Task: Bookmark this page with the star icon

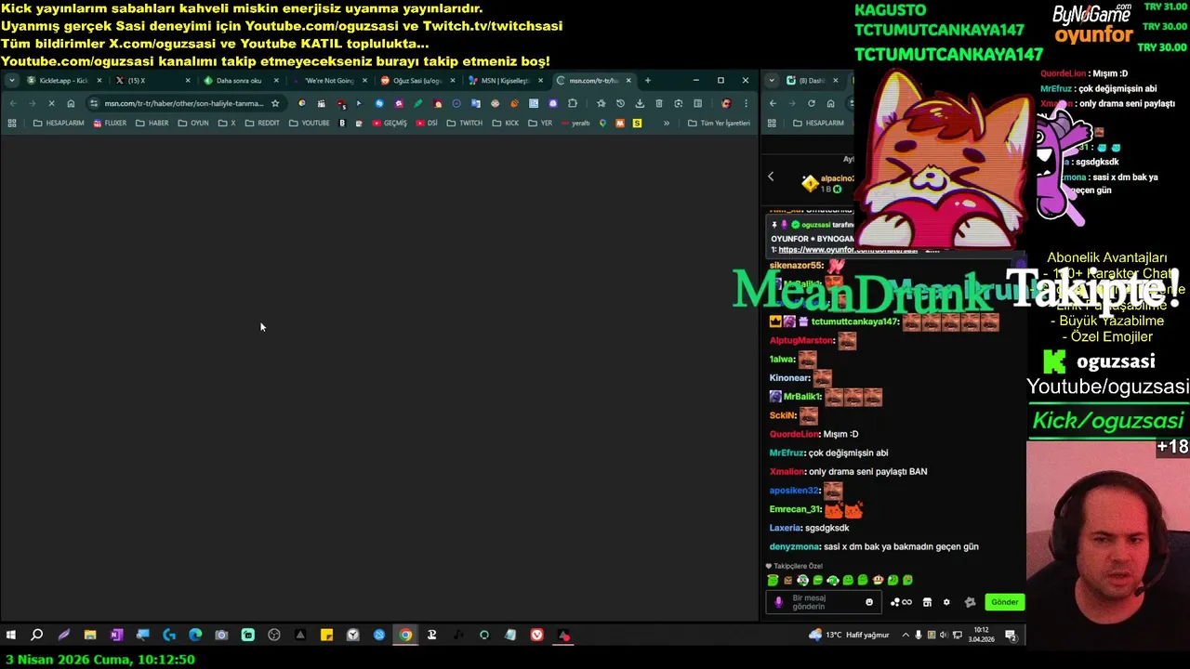Action: pos(275,103)
